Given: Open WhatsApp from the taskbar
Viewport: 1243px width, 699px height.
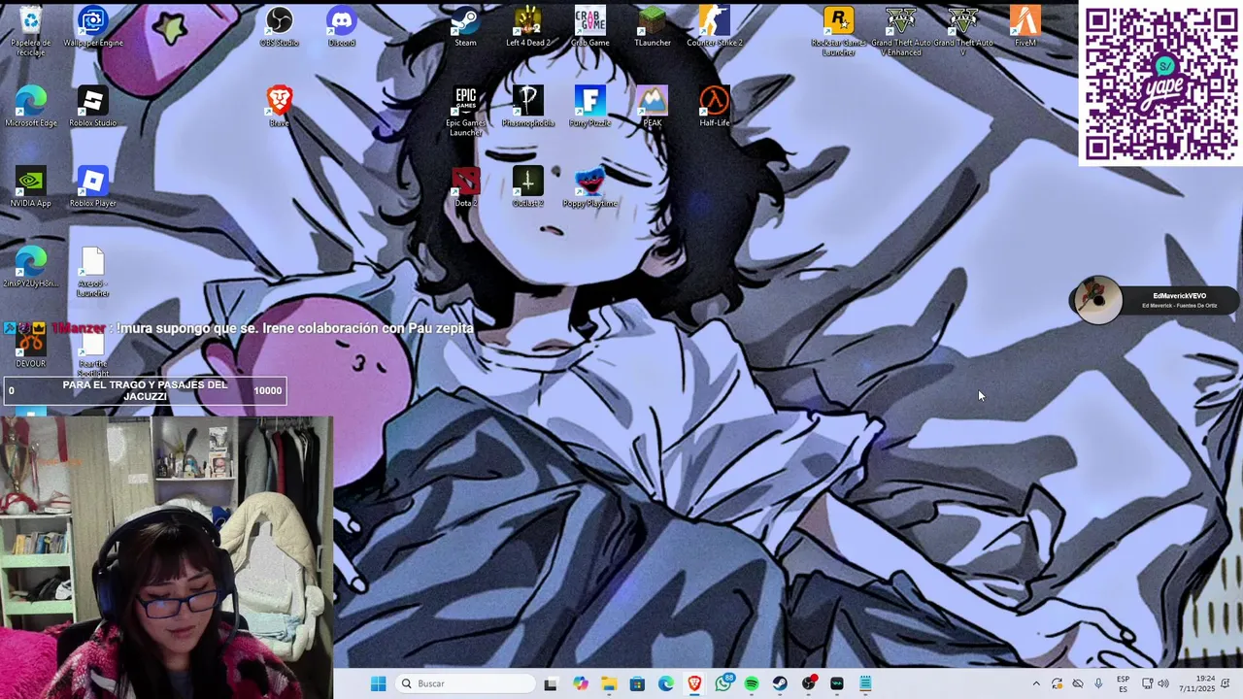Looking at the screenshot, I should click(723, 683).
